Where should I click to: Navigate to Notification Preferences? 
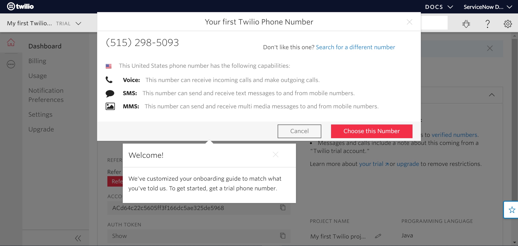[46, 95]
